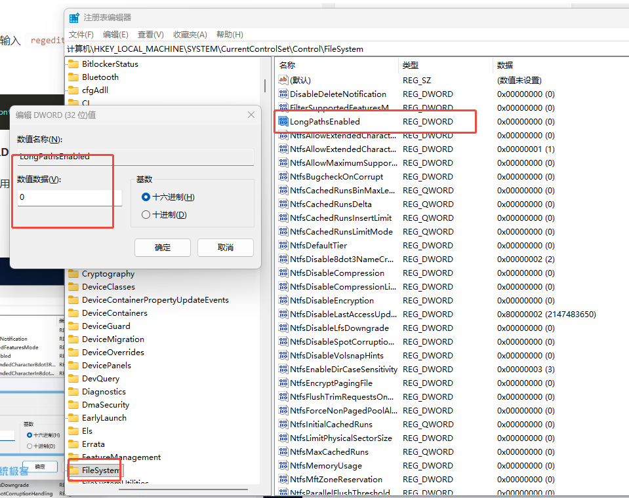
Task: Close the edit DWORD dialog
Action: coord(251,115)
